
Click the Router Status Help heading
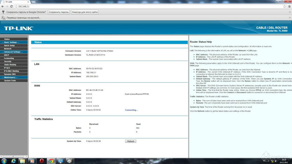[x=201, y=42]
